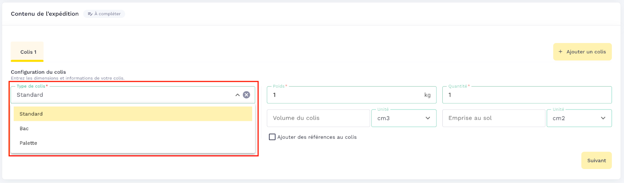Click the Emprise au sol field

coord(493,118)
